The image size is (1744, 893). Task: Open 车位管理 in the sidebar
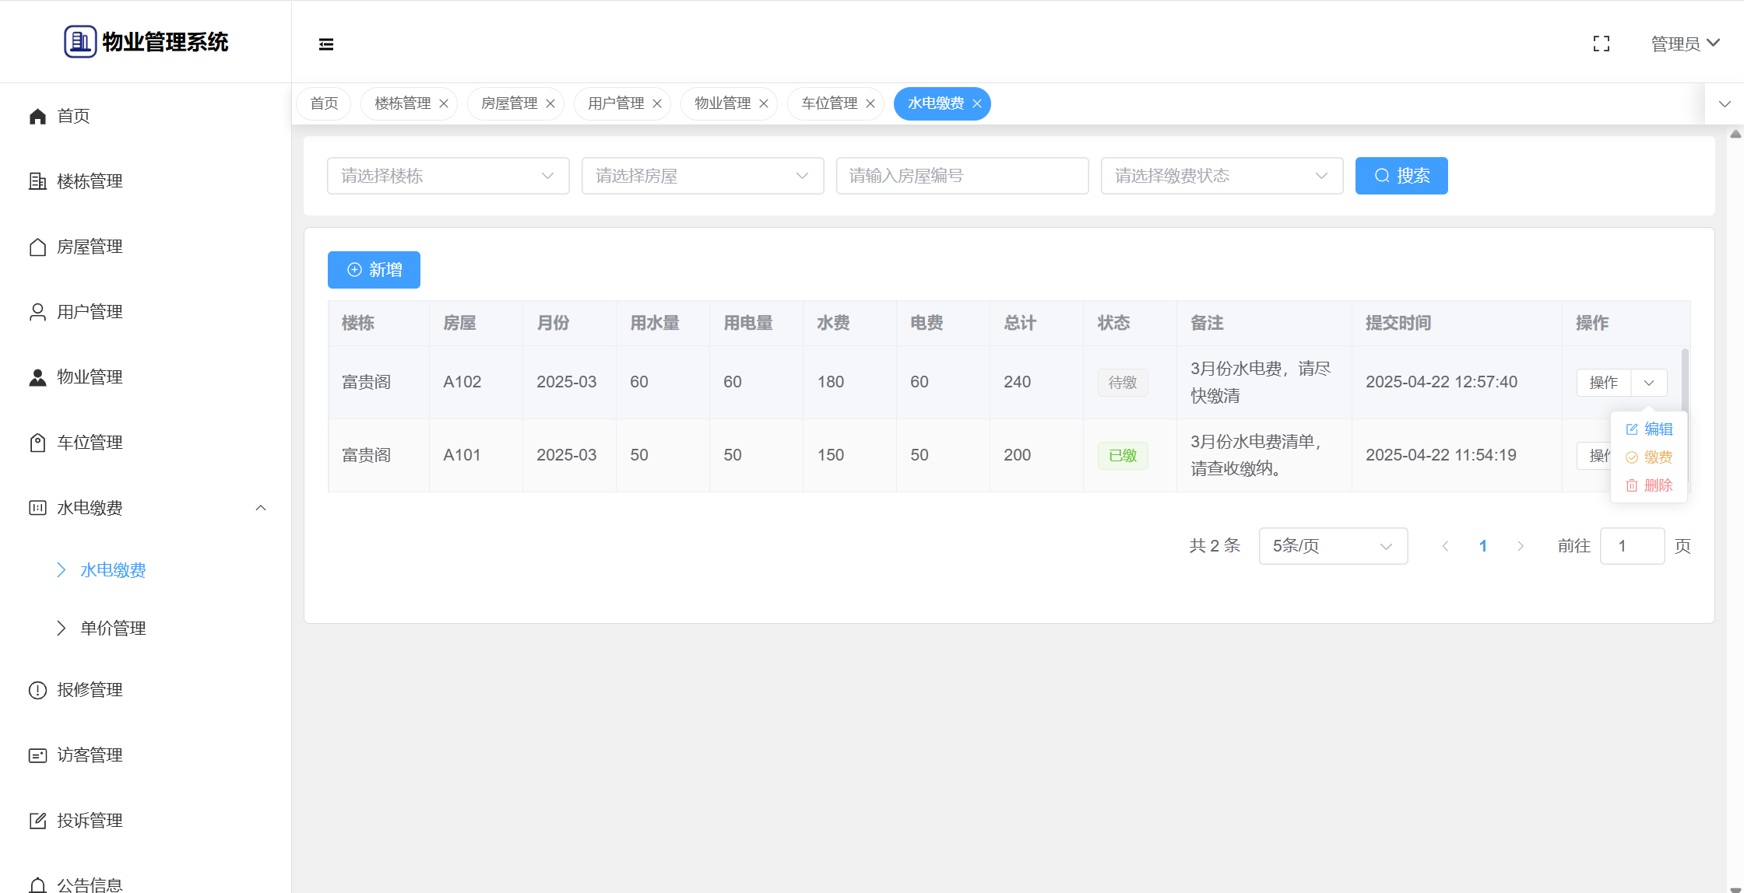(x=90, y=443)
